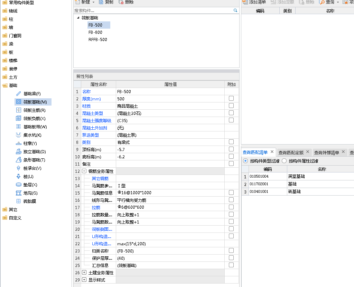
Task: Click the 复制 copy component button
Action: click(x=106, y=2)
